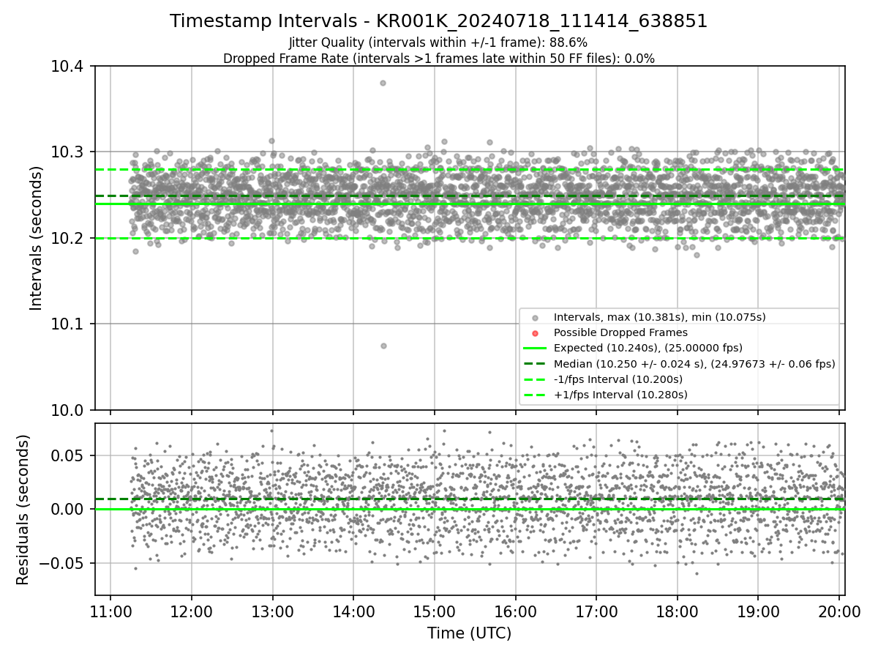Click legend entry Possible Dropped Frames
The height and width of the screenshot is (659, 878).
click(620, 332)
